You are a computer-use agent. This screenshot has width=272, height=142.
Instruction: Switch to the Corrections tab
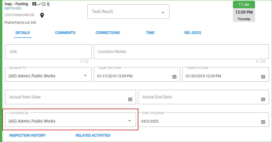point(107,33)
